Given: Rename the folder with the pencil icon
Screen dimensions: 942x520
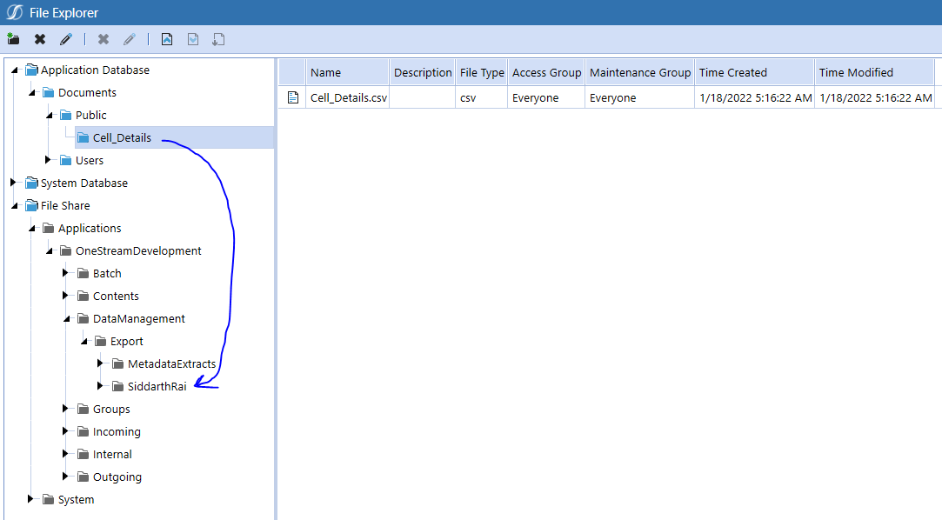Looking at the screenshot, I should coord(64,38).
